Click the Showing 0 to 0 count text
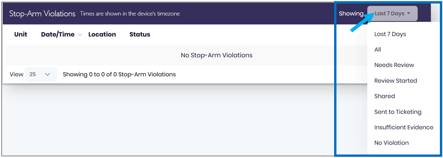The image size is (443, 158). (x=119, y=74)
